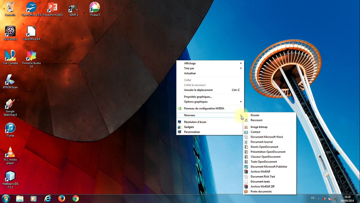Viewport: 360px width, 203px height.
Task: Click the NVIDIA logo icon in menu
Action: pyautogui.click(x=179, y=109)
